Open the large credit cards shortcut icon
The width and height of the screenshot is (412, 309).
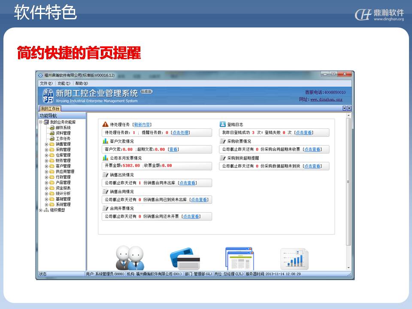185,259
